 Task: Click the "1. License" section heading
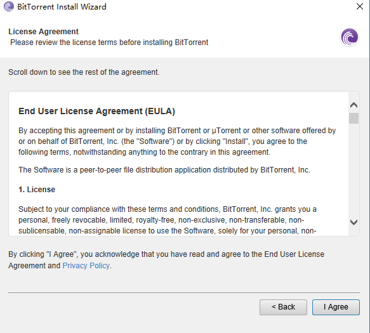click(x=37, y=190)
